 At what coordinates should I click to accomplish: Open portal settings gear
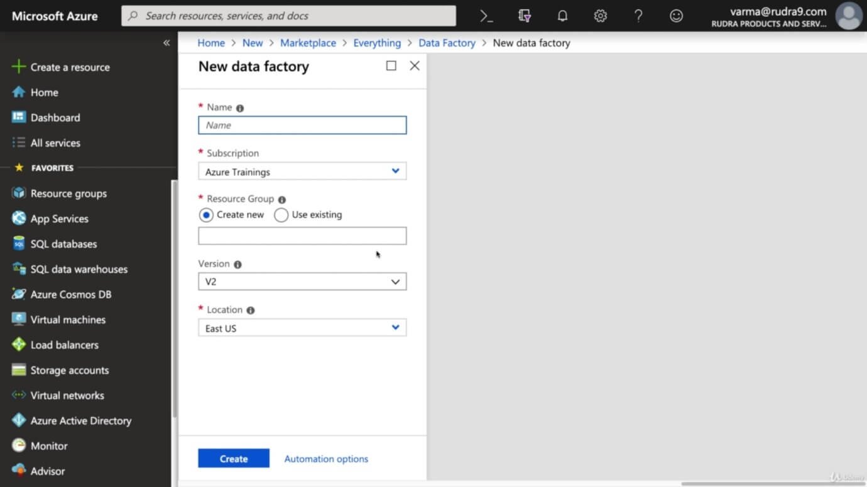point(601,16)
